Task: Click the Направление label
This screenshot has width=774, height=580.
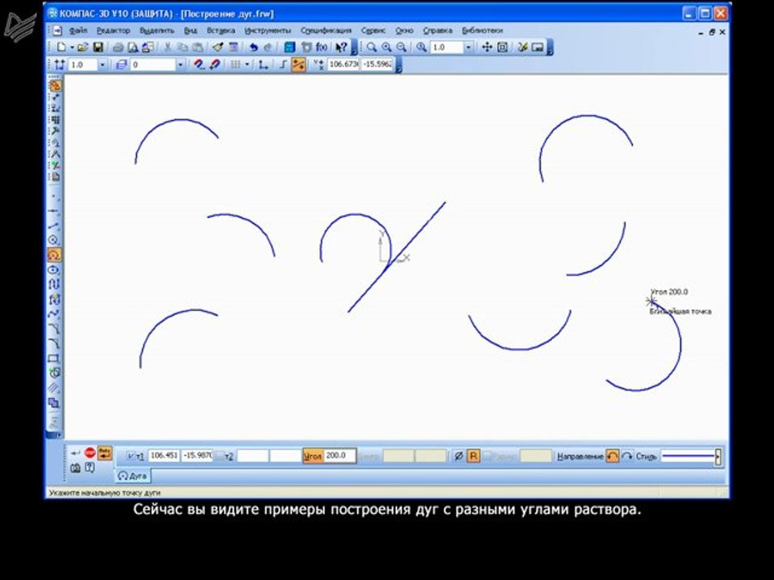Action: [x=580, y=457]
